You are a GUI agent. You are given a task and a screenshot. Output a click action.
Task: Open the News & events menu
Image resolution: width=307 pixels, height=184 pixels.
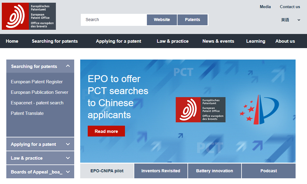(x=218, y=41)
